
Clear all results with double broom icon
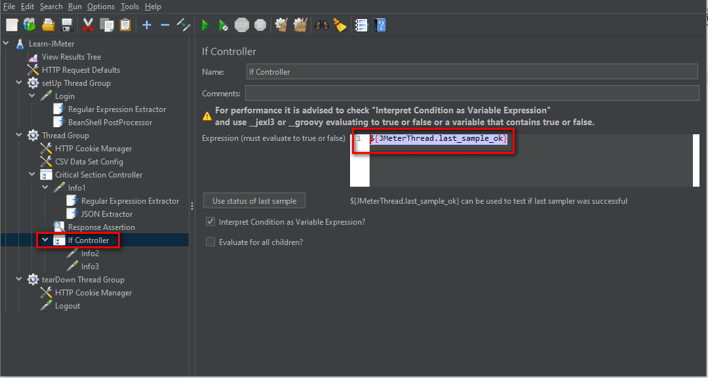tap(300, 25)
